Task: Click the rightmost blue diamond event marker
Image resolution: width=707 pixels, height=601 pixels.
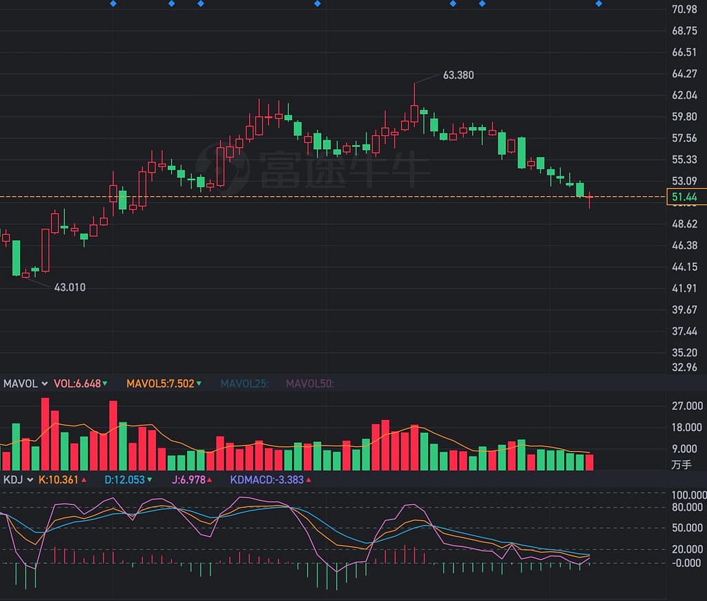Action: pyautogui.click(x=599, y=3)
